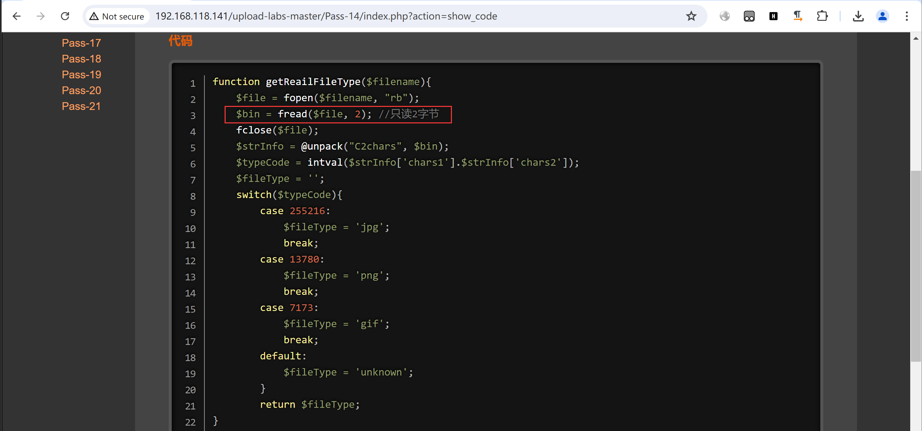Image resolution: width=922 pixels, height=431 pixels.
Task: Click the goggles extension icon
Action: (x=749, y=16)
